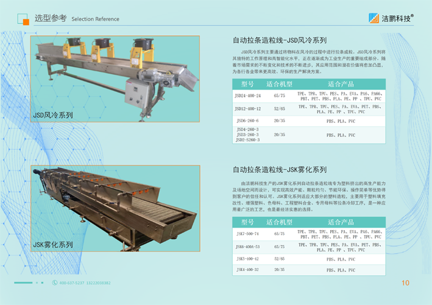Select 52/65 in the JSK5-400-42 row
The width and height of the screenshot is (432, 305).
[279, 259]
